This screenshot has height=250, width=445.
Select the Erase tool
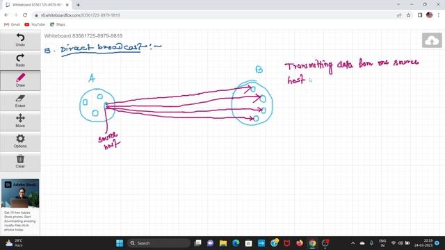20,101
